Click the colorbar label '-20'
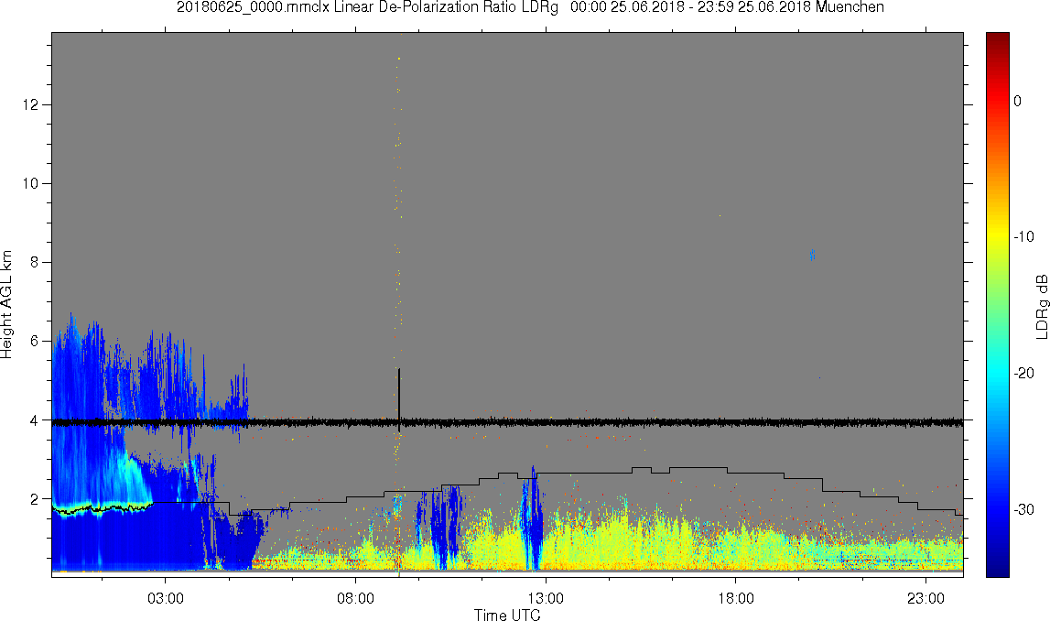Screen dimensions: 1050x621 1023,373
